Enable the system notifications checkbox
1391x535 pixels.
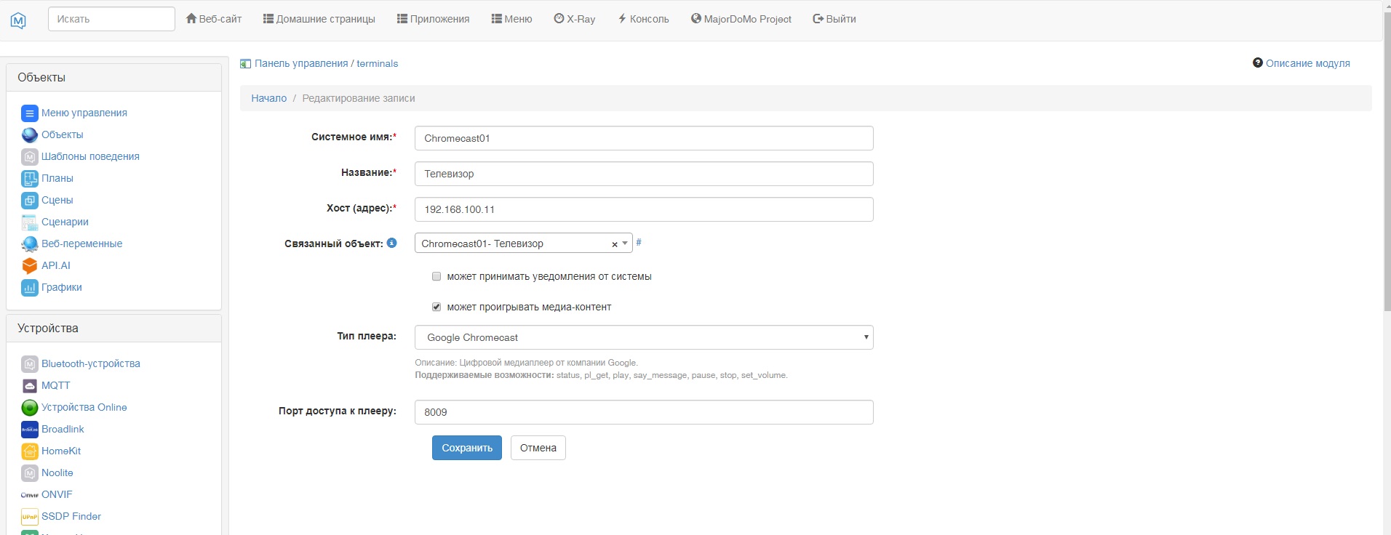click(437, 276)
